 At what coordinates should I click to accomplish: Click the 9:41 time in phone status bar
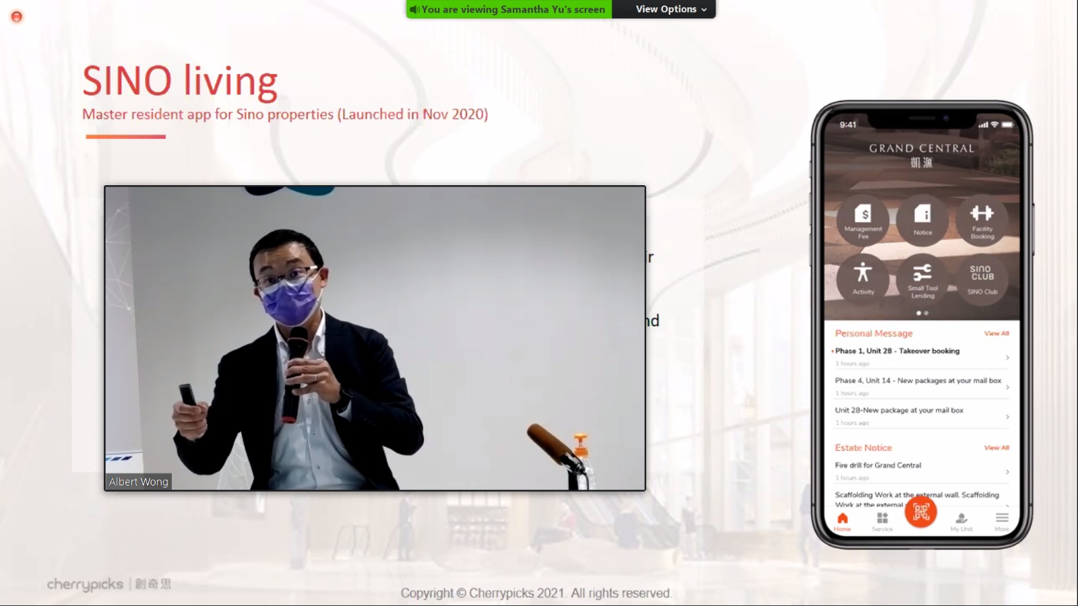point(848,125)
